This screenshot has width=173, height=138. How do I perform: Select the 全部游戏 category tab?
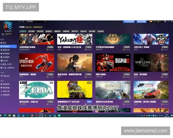[23, 31]
